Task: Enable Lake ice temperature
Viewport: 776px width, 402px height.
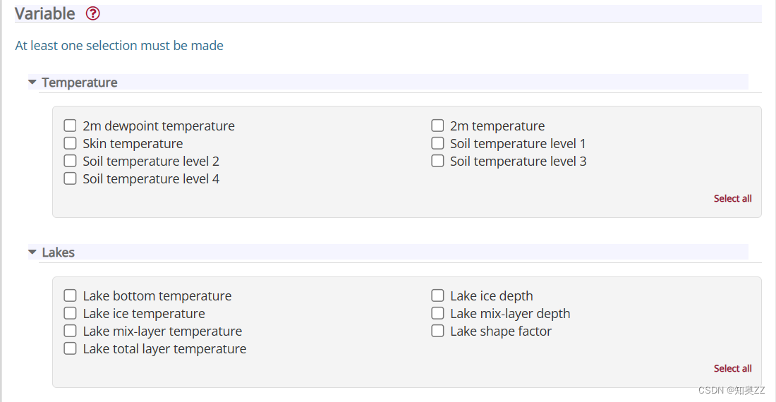Action: [70, 314]
